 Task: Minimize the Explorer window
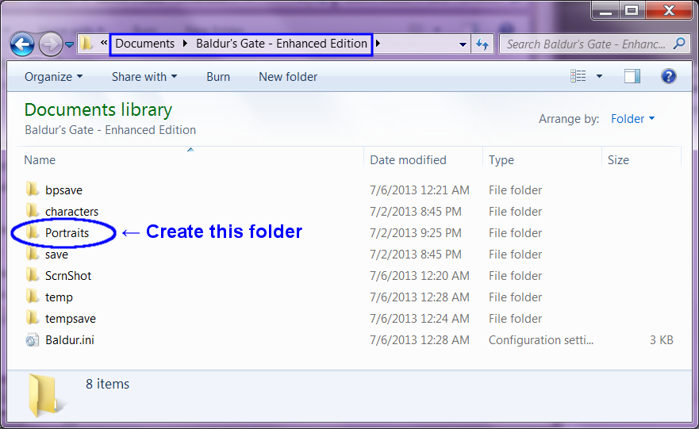click(x=605, y=10)
